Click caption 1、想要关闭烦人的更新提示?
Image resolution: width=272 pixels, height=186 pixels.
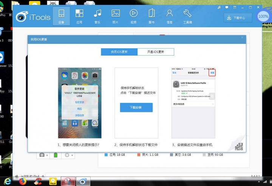78,145
